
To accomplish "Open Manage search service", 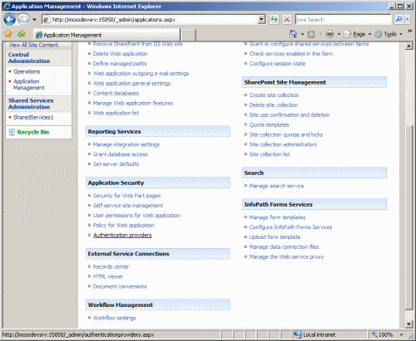I will 276,186.
